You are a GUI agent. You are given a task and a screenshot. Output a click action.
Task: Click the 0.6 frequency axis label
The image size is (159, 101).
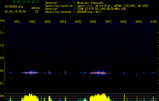pos(2,96)
